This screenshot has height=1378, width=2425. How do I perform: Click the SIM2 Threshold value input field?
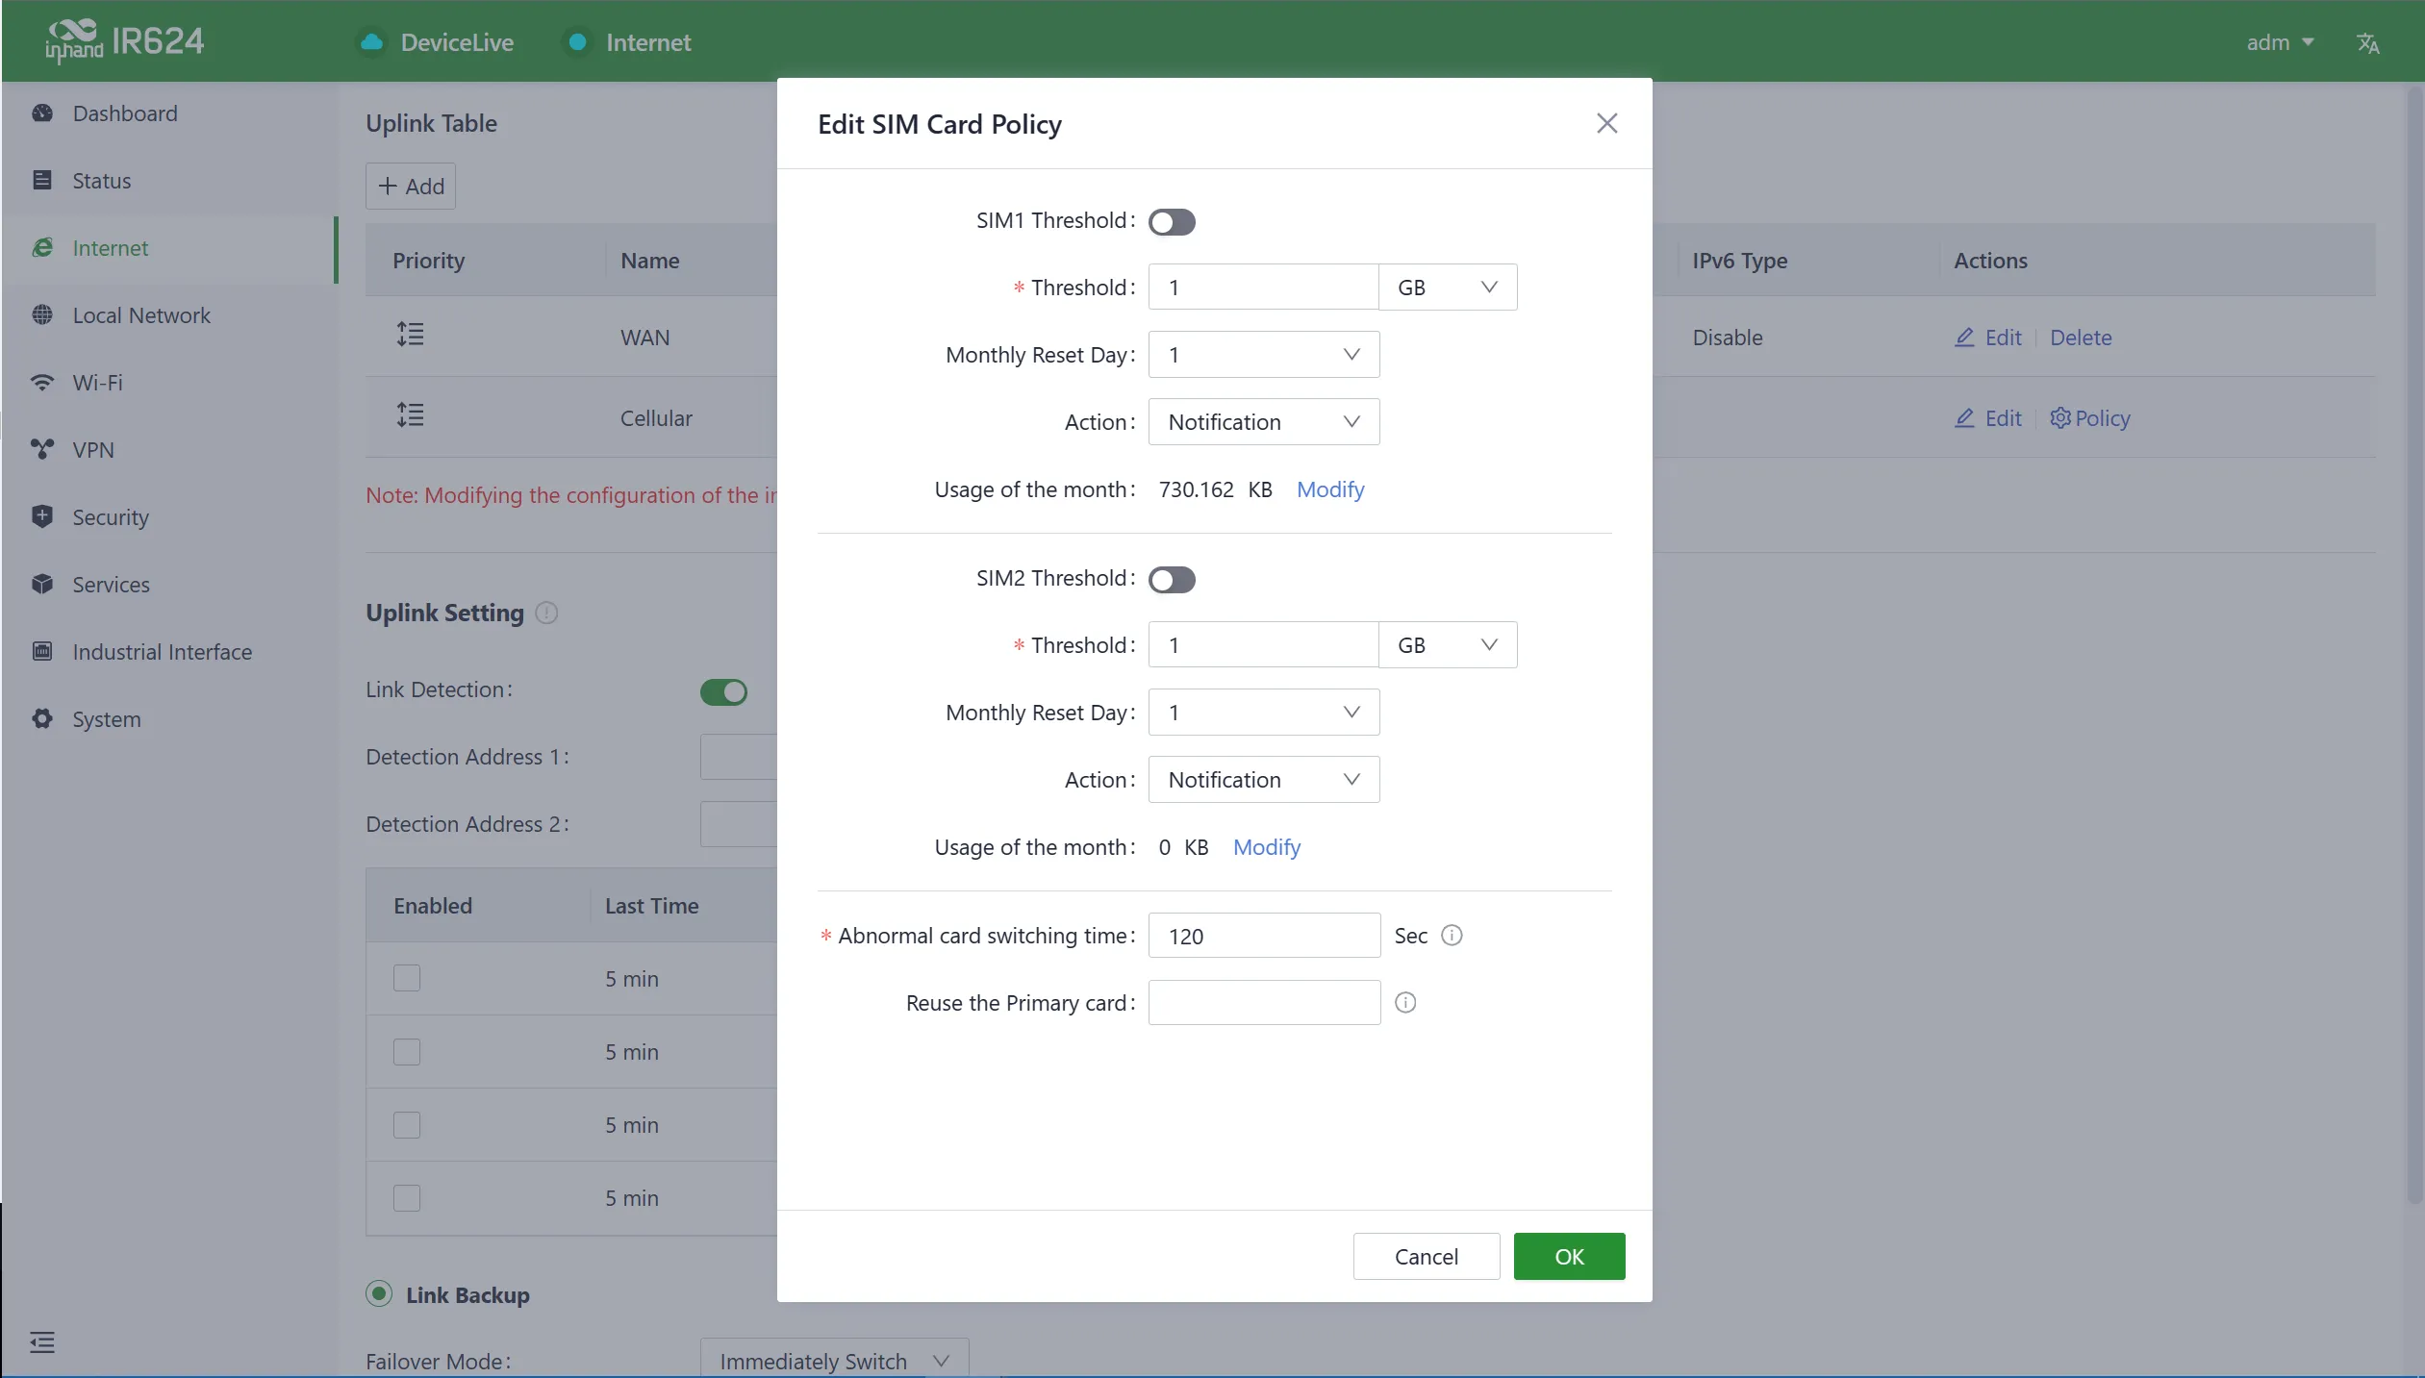(x=1264, y=645)
